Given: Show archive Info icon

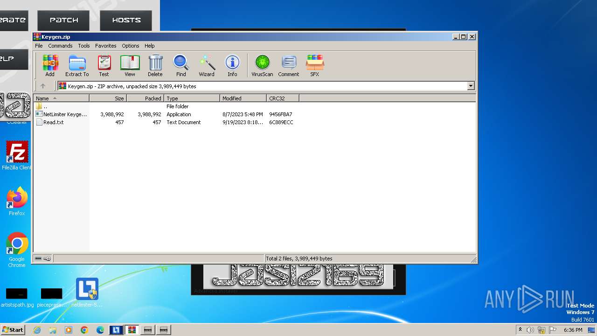Looking at the screenshot, I should (x=232, y=65).
